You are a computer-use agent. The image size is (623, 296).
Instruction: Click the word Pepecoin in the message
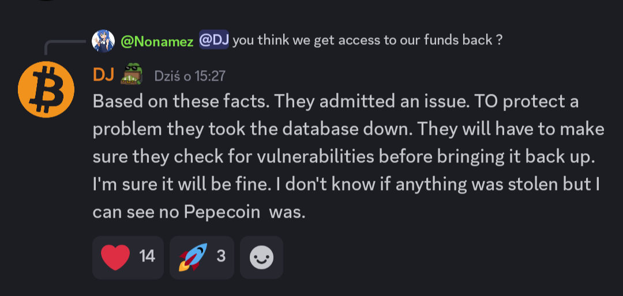(x=222, y=211)
